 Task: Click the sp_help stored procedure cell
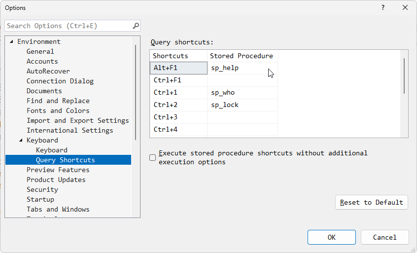pyautogui.click(x=243, y=68)
